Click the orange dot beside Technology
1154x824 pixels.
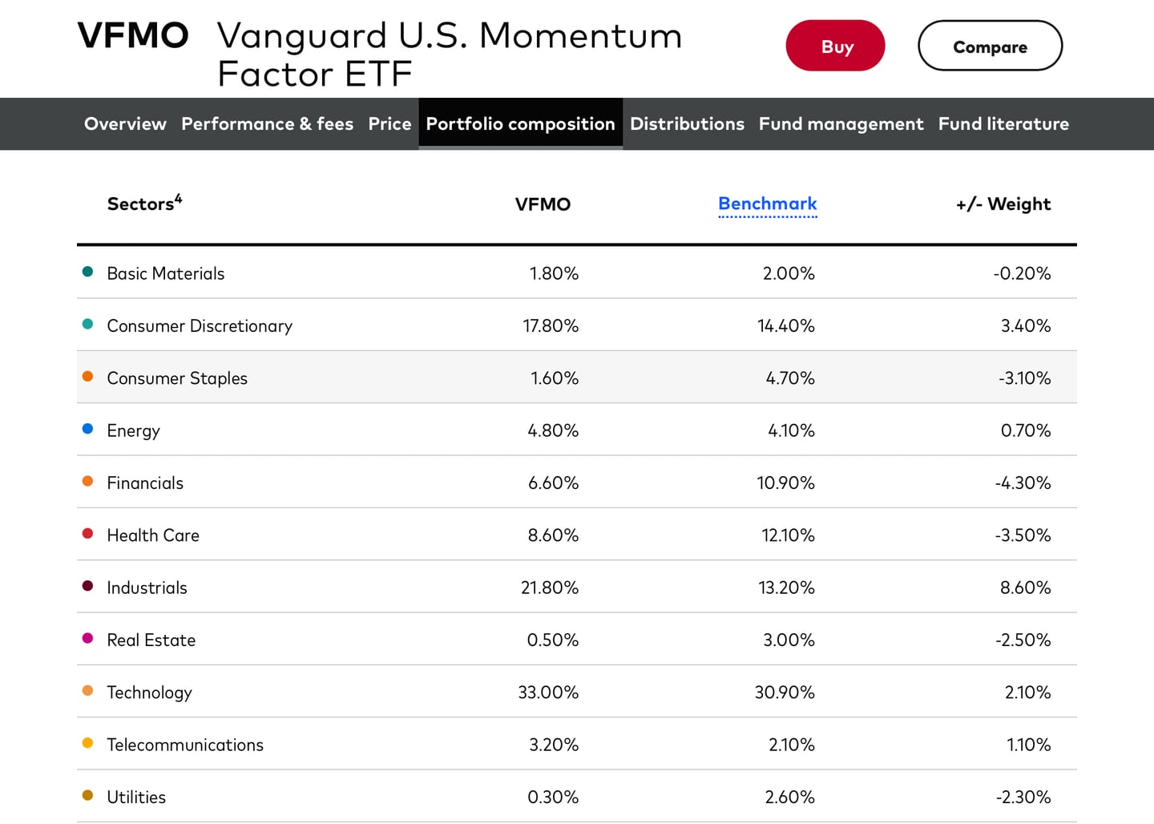[x=87, y=690]
